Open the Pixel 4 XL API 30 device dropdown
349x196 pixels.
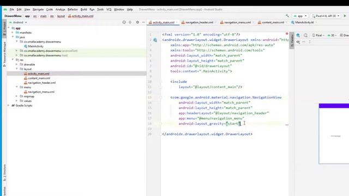click(x=326, y=16)
